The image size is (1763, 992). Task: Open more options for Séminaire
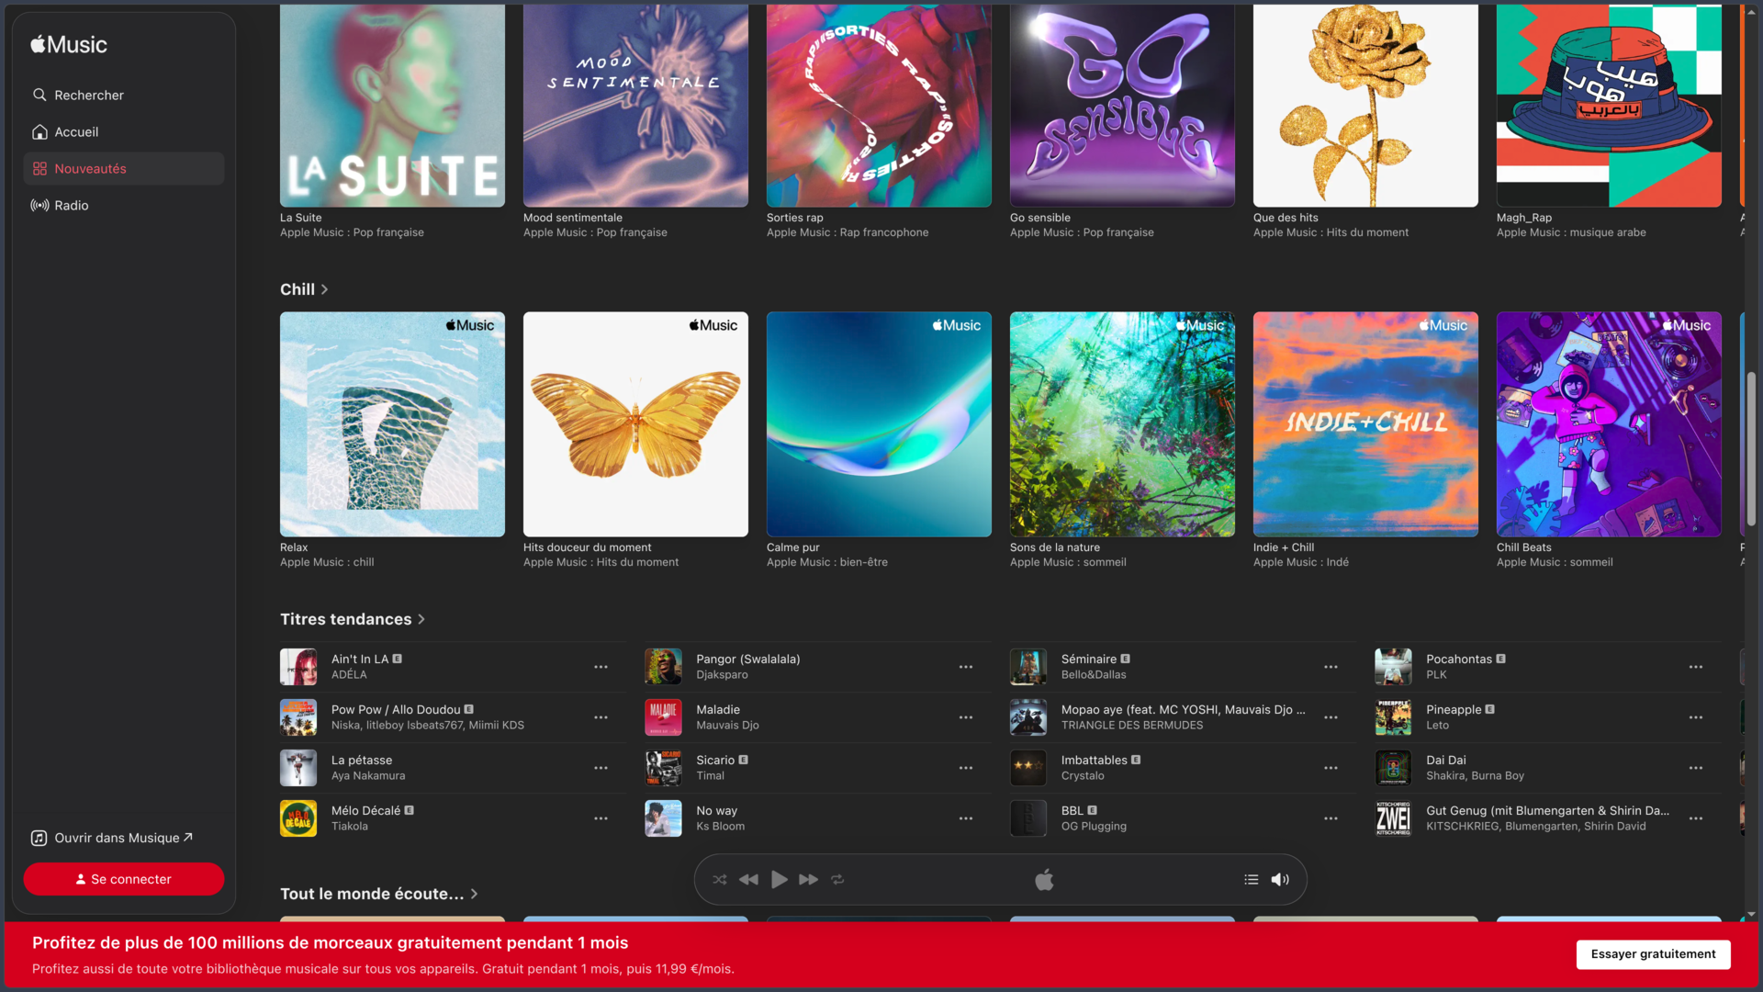(x=1331, y=667)
